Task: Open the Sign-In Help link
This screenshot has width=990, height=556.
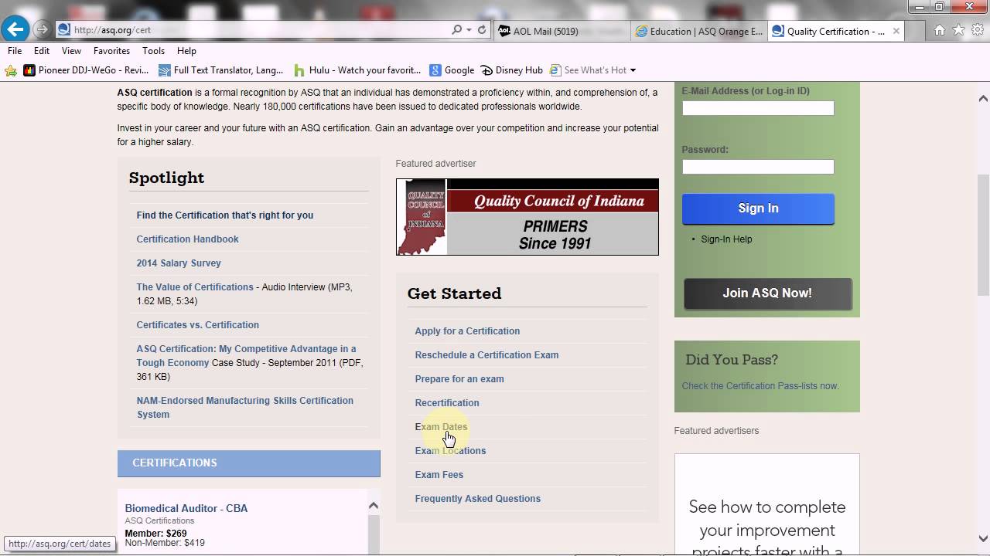Action: coord(726,239)
